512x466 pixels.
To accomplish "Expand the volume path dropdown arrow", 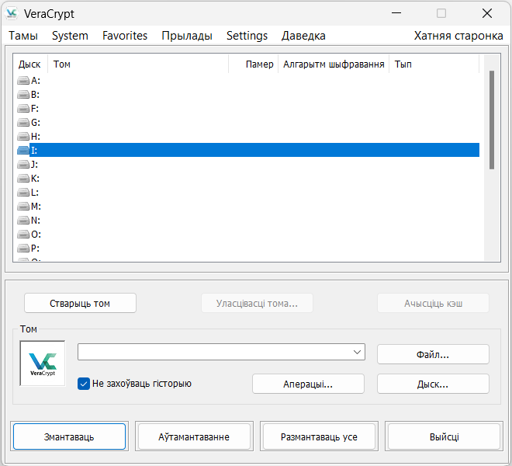I will 357,352.
